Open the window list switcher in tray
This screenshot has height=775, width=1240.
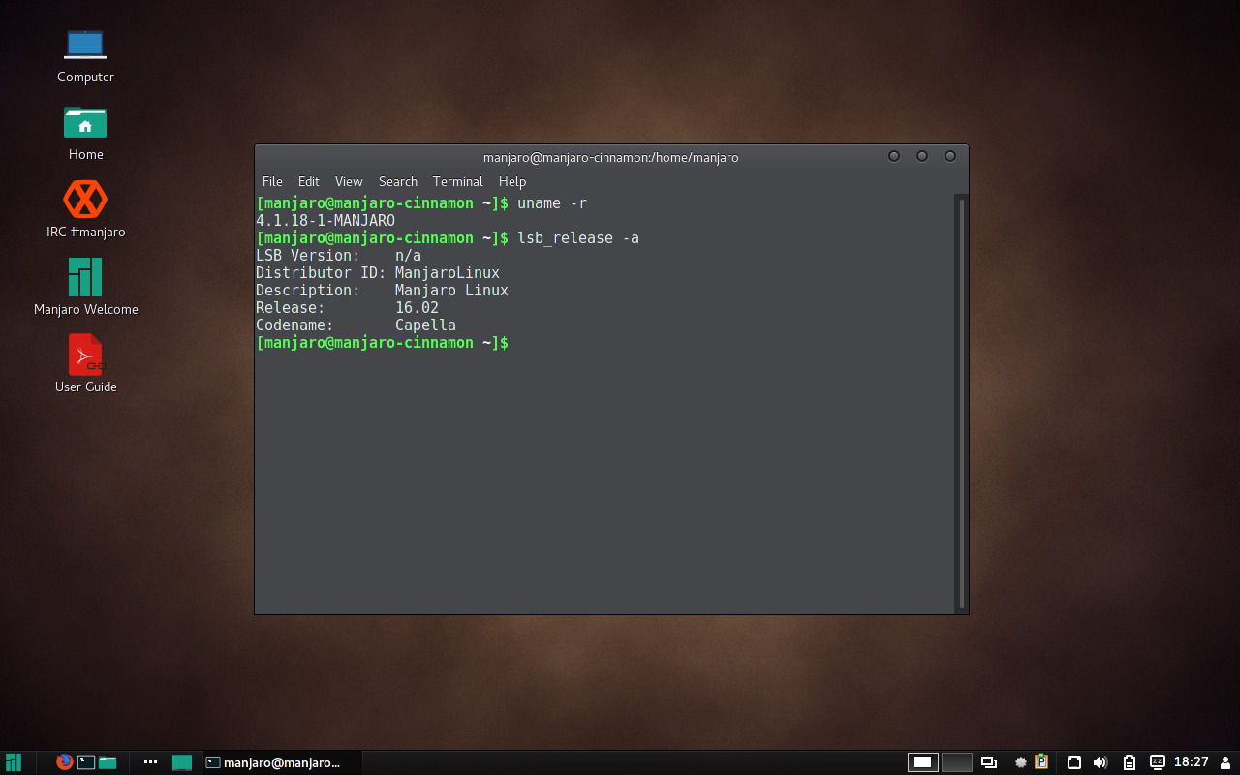point(988,762)
